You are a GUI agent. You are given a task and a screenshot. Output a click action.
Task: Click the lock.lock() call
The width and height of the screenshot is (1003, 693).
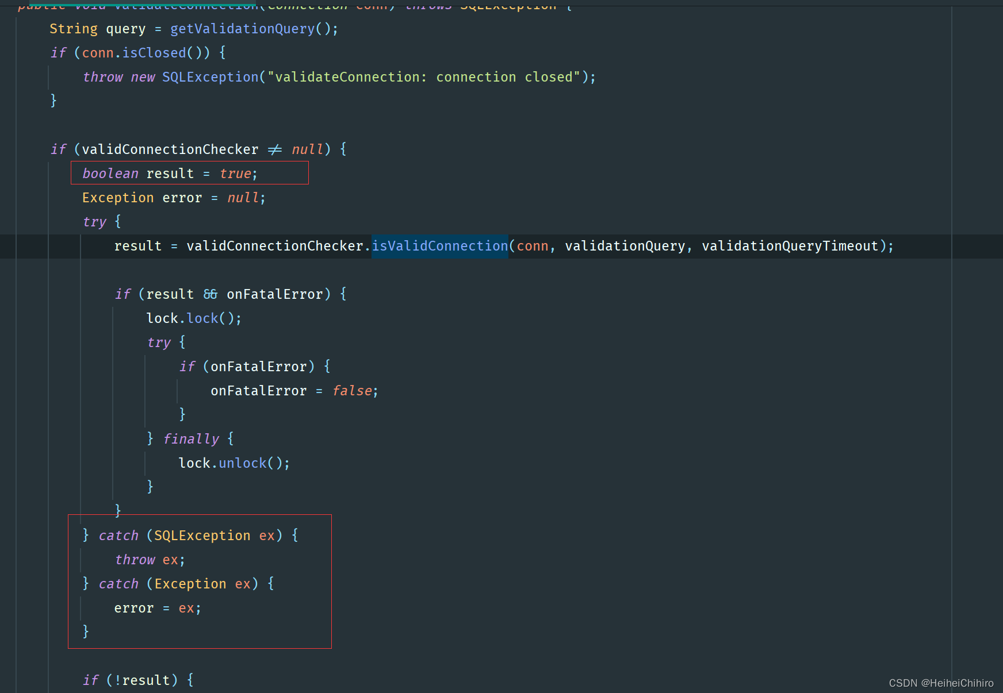point(194,318)
